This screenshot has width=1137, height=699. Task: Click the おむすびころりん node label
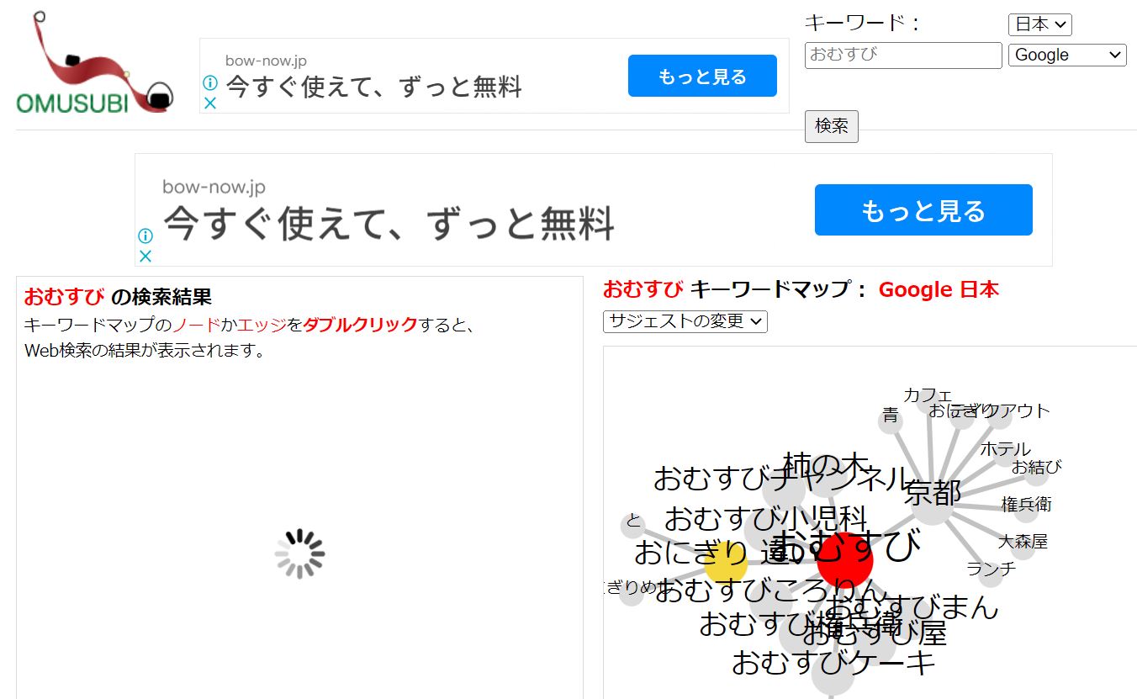coord(771,590)
